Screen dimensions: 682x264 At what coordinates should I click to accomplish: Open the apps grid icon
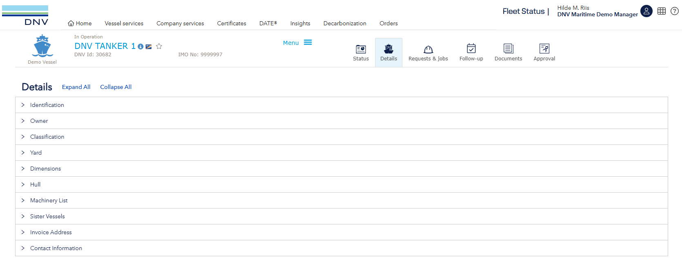click(x=662, y=11)
